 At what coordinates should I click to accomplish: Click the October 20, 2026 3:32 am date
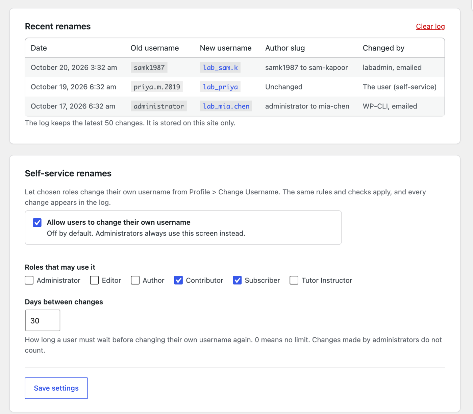[74, 68]
